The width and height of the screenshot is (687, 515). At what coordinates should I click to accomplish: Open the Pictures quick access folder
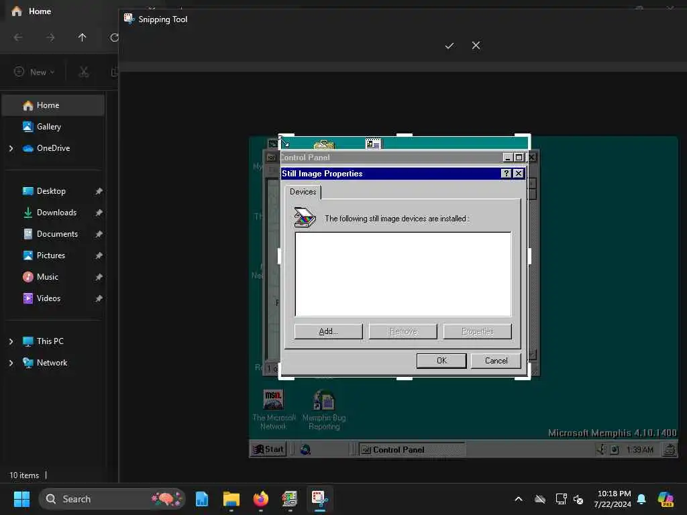51,255
